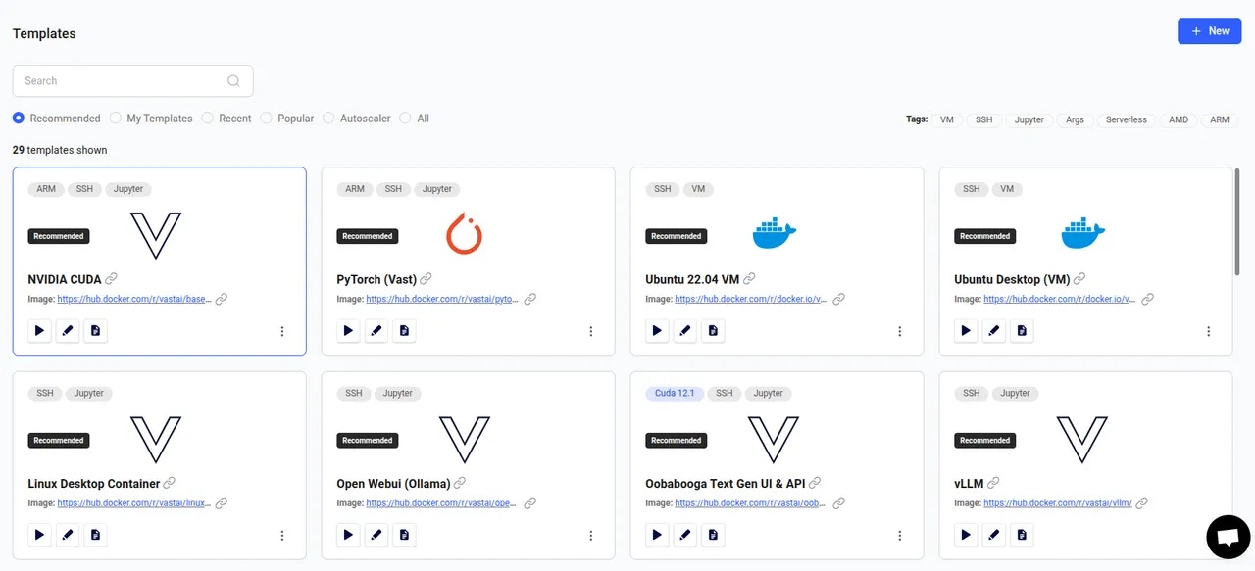Open options menu on Oobabooga Text Gen card
The width and height of the screenshot is (1255, 571).
(899, 536)
